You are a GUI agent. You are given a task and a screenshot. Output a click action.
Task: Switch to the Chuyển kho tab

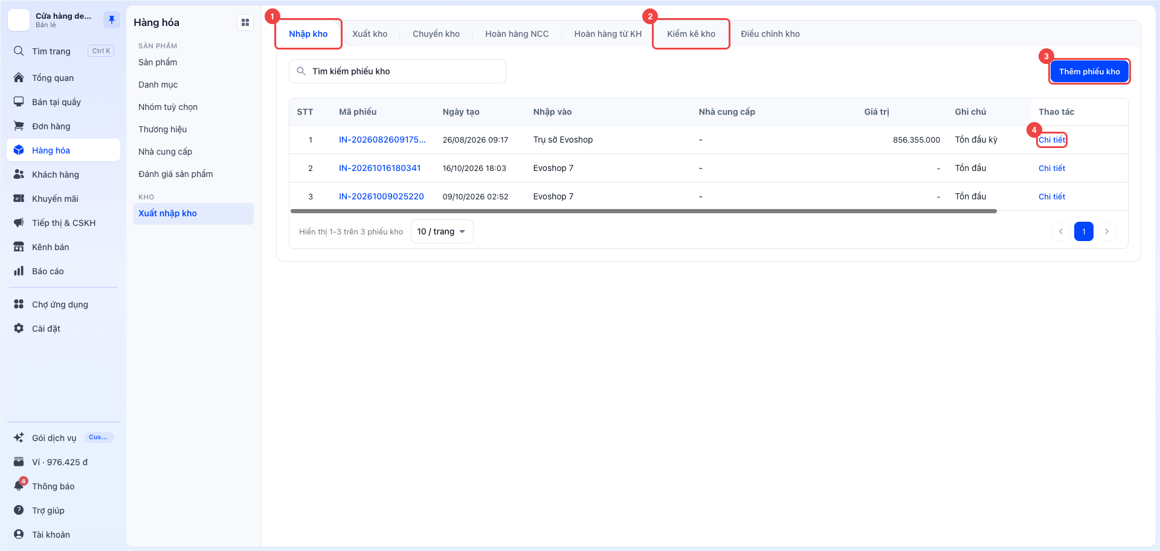(436, 34)
